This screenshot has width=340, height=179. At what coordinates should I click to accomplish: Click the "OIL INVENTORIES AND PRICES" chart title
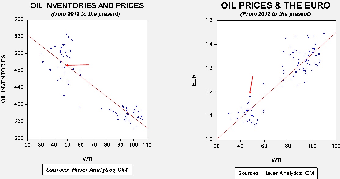point(86,6)
